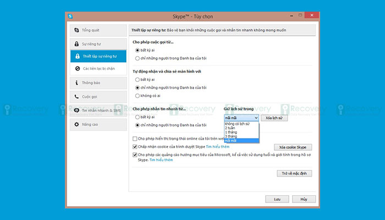Open the Tổng quát section

pos(98,30)
